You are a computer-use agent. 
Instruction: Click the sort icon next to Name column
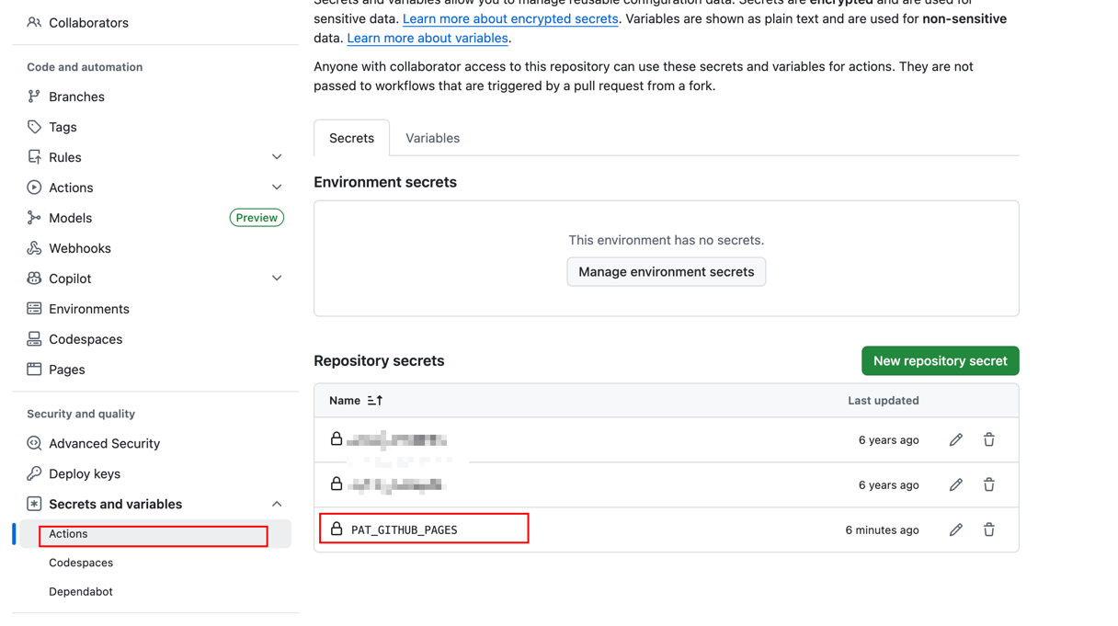point(374,401)
